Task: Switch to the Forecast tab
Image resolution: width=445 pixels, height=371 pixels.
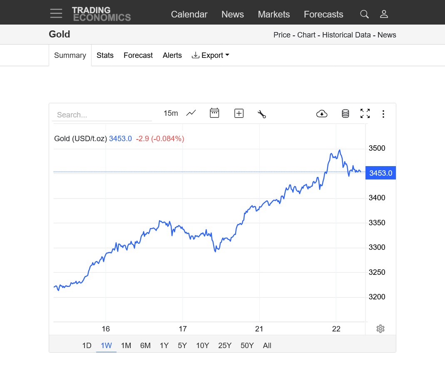Action: tap(138, 55)
